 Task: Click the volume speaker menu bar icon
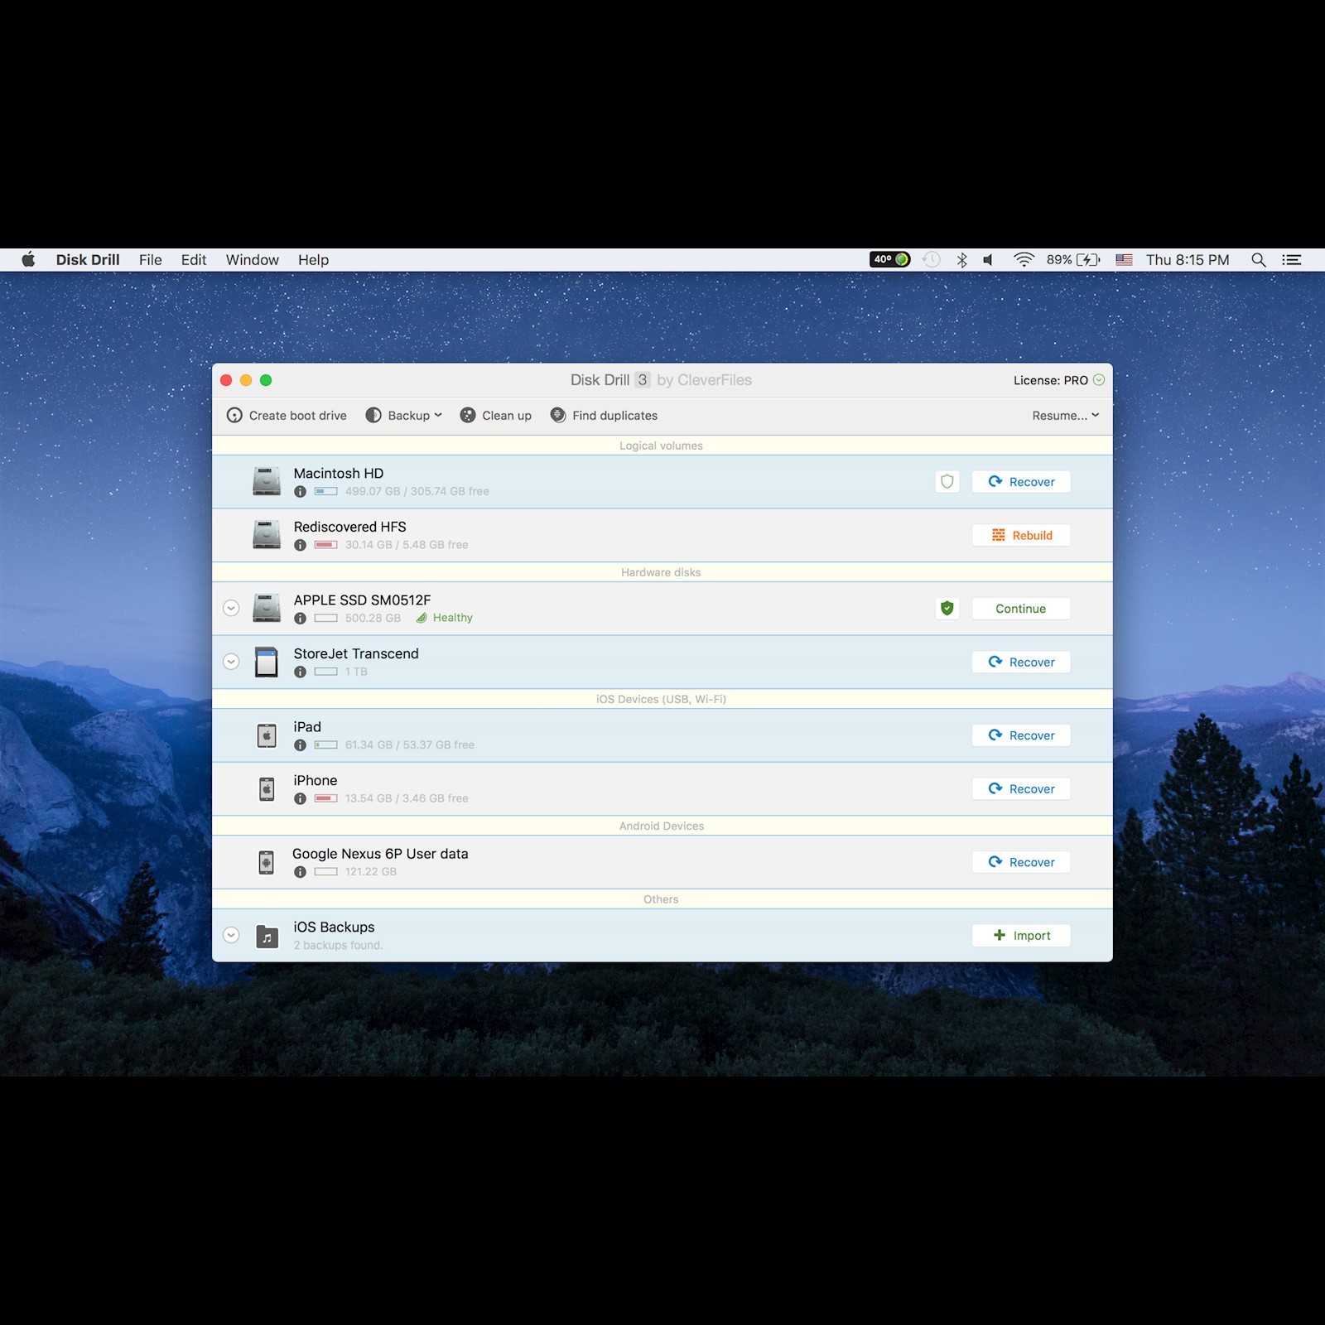(988, 259)
